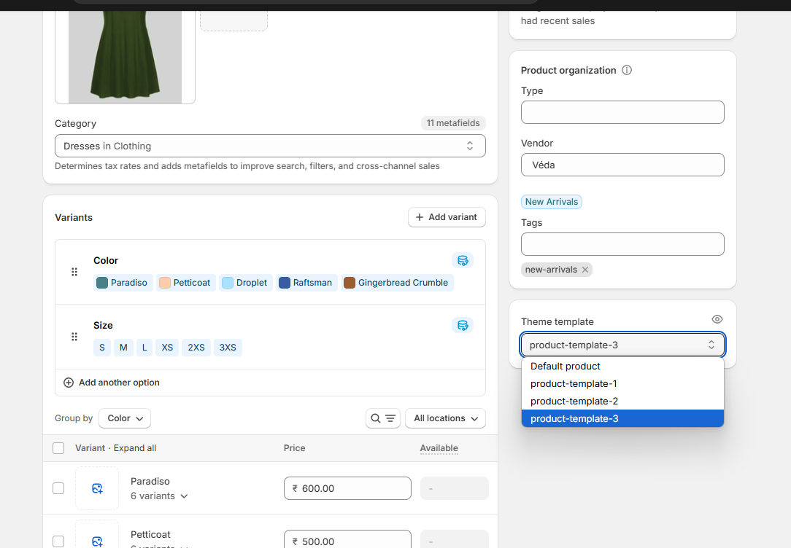Click the Expand all link

(x=134, y=448)
